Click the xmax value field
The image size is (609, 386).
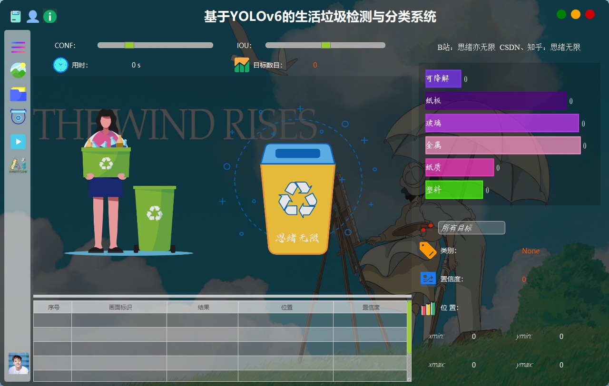pyautogui.click(x=473, y=365)
